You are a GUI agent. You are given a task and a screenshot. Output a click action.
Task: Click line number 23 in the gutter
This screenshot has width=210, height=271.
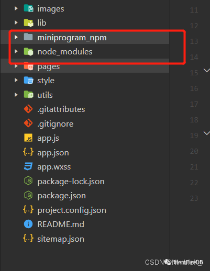click(194, 198)
